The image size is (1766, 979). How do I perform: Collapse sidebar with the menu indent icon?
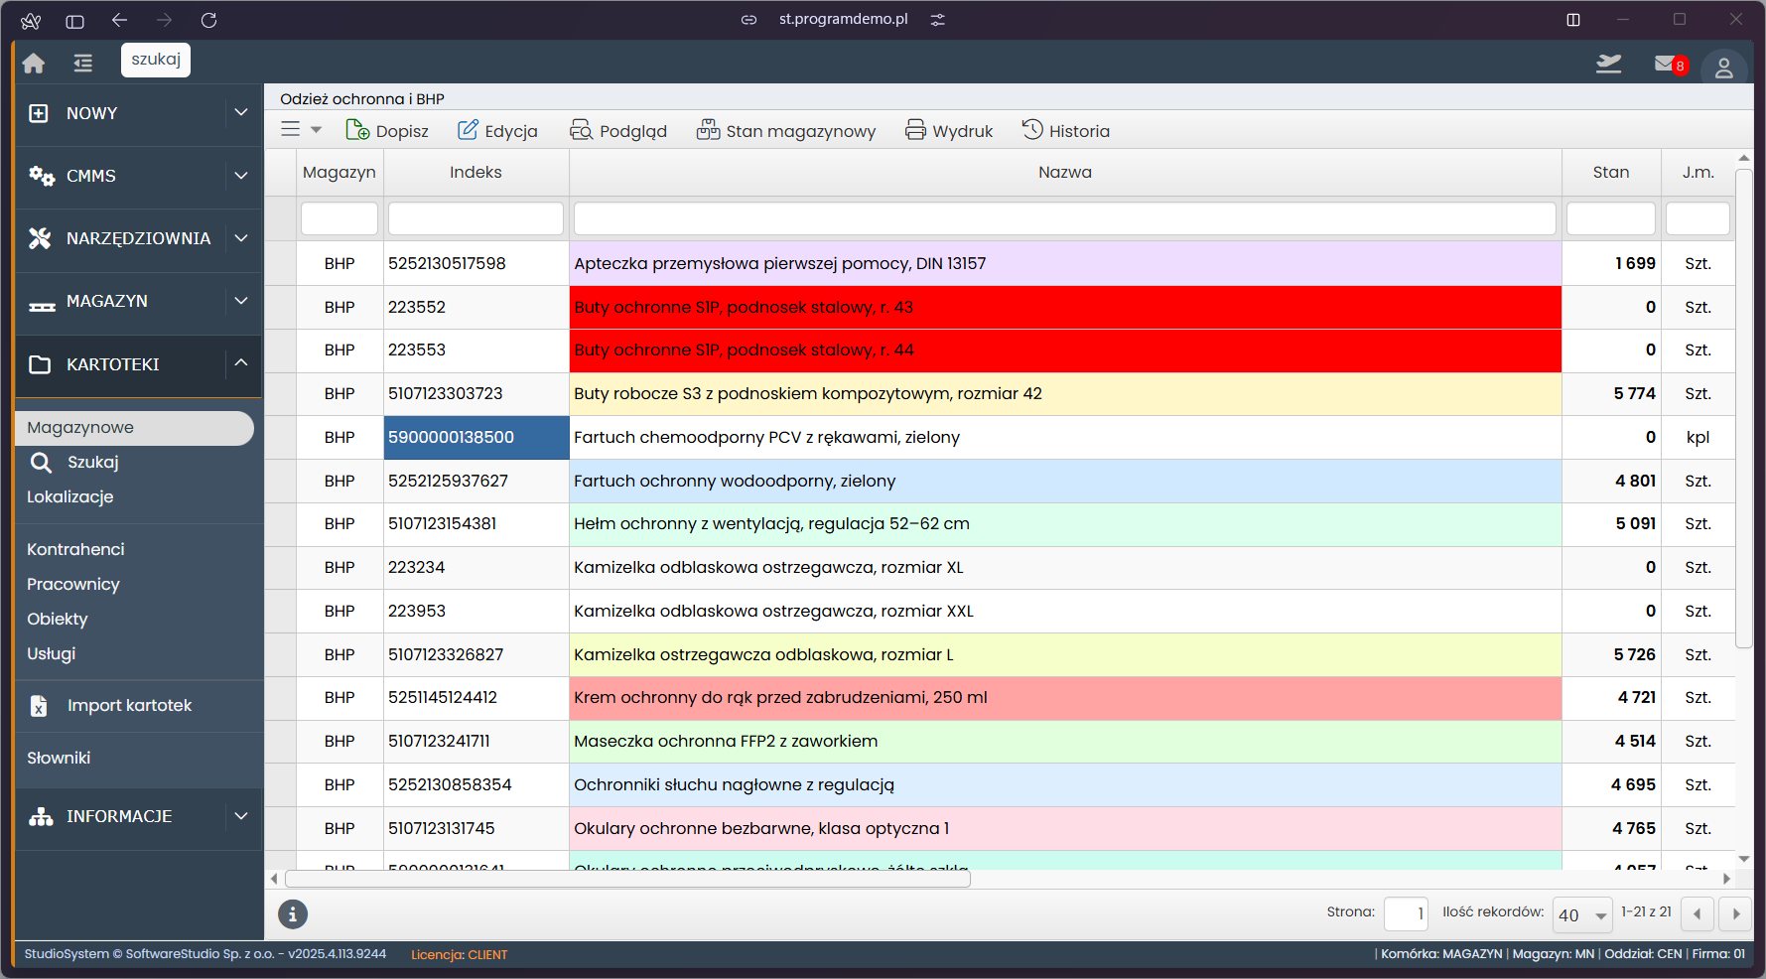[83, 64]
